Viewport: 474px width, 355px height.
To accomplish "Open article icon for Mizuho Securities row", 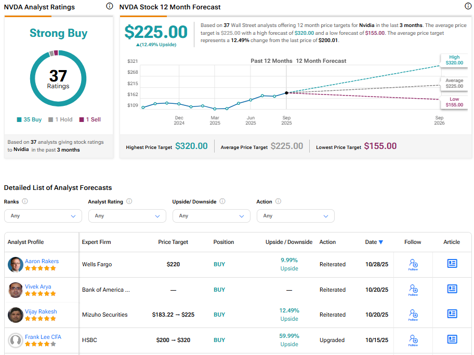I will pos(452,314).
